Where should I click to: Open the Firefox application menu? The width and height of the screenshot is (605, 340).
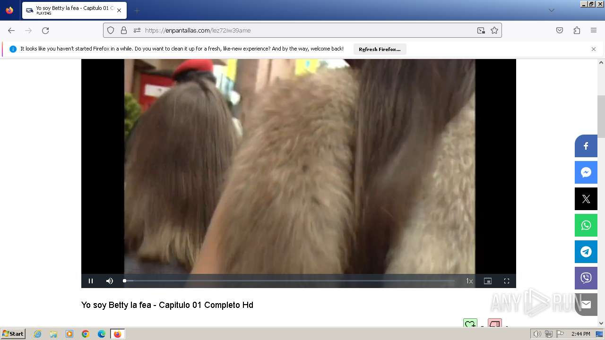pos(594,30)
